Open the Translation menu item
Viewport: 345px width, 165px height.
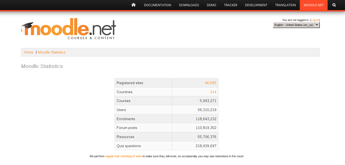click(x=286, y=5)
